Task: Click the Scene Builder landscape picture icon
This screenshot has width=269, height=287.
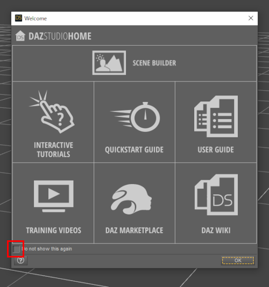Action: click(109, 63)
